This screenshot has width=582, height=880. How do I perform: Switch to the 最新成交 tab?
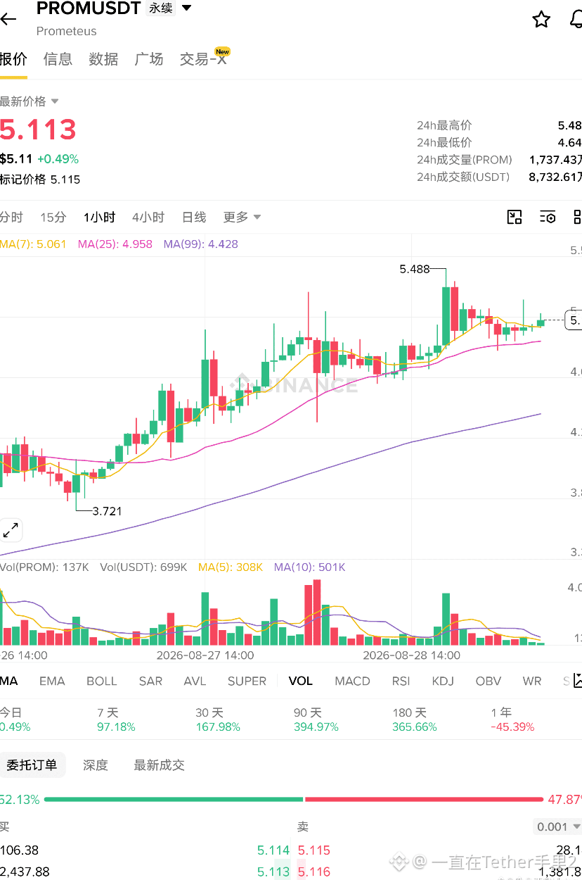coord(160,765)
